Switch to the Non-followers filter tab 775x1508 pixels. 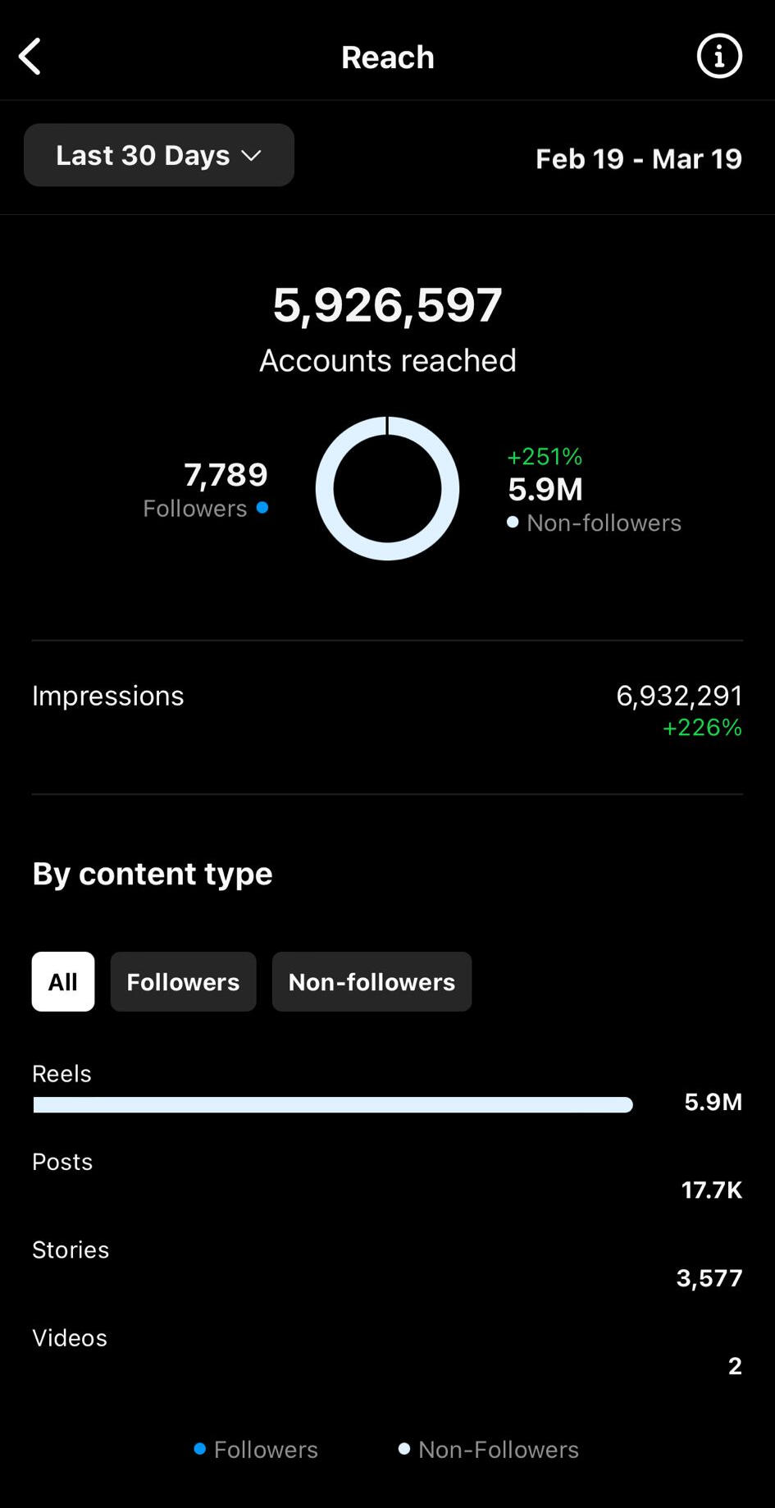point(372,981)
